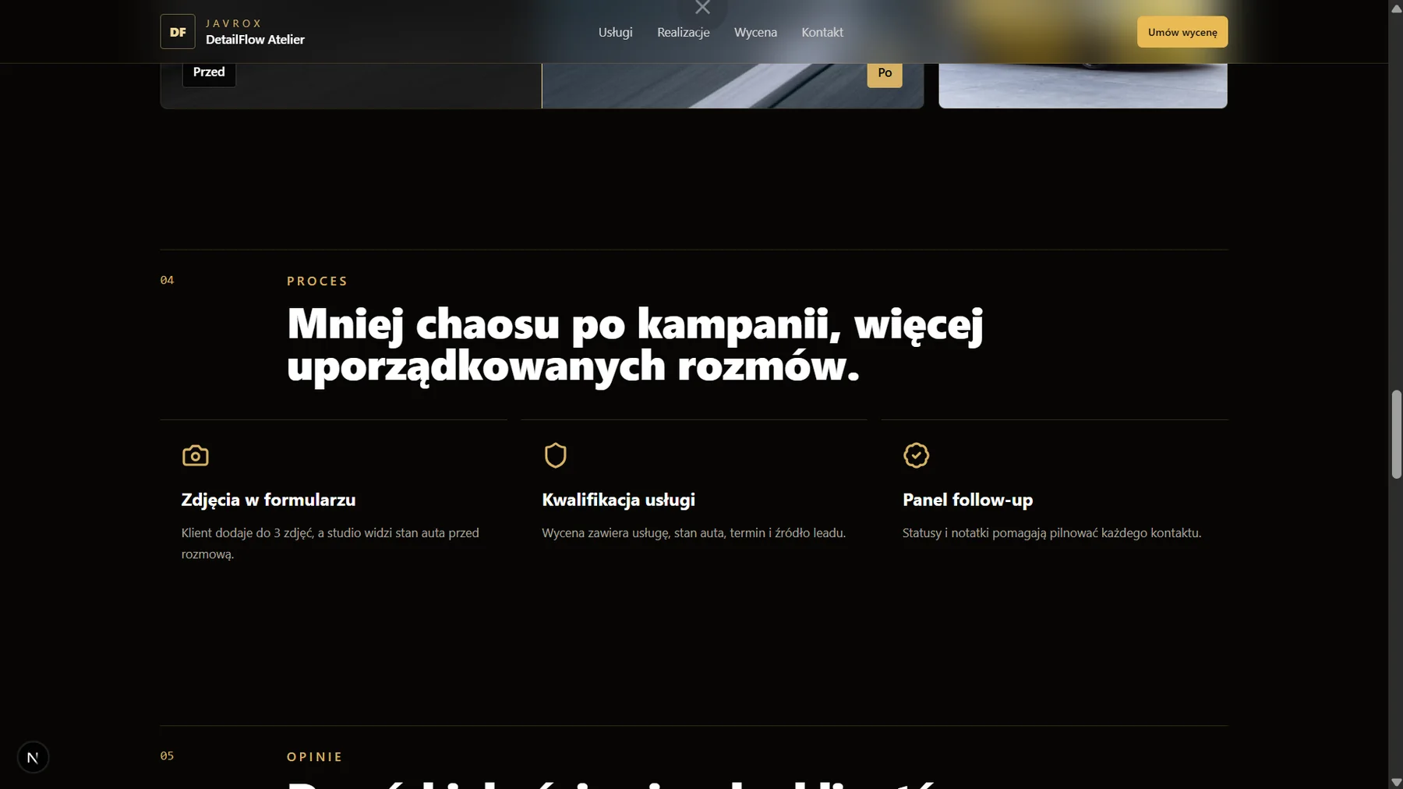Click the Przed label on comparison image
This screenshot has width=1403, height=789.
(x=209, y=72)
